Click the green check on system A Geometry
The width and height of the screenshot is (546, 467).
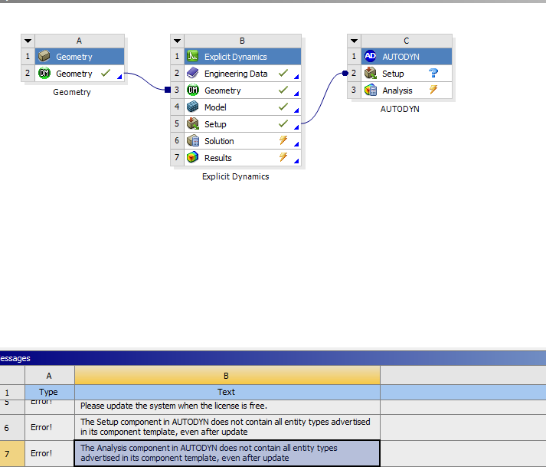pos(106,73)
